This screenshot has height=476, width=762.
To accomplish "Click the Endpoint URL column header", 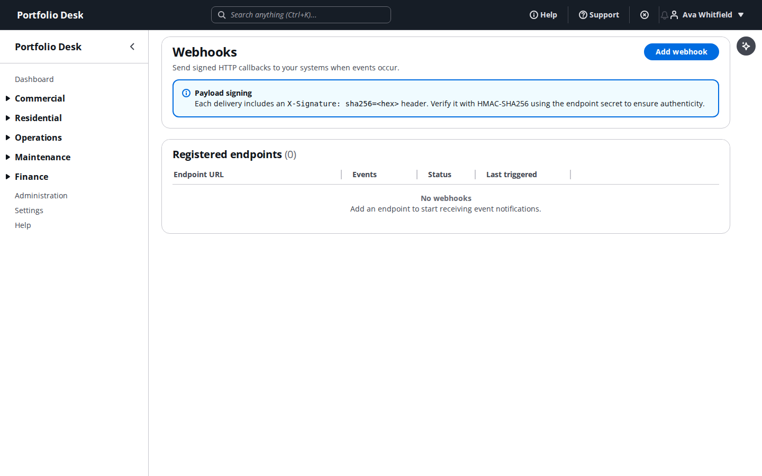I will click(199, 175).
